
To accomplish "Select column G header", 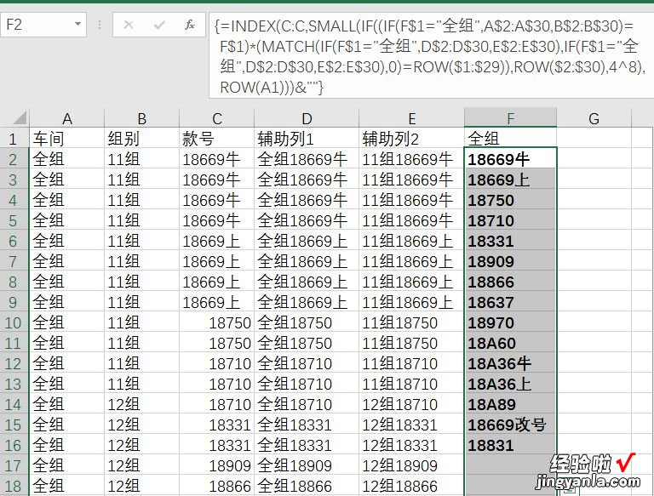I will tap(594, 119).
